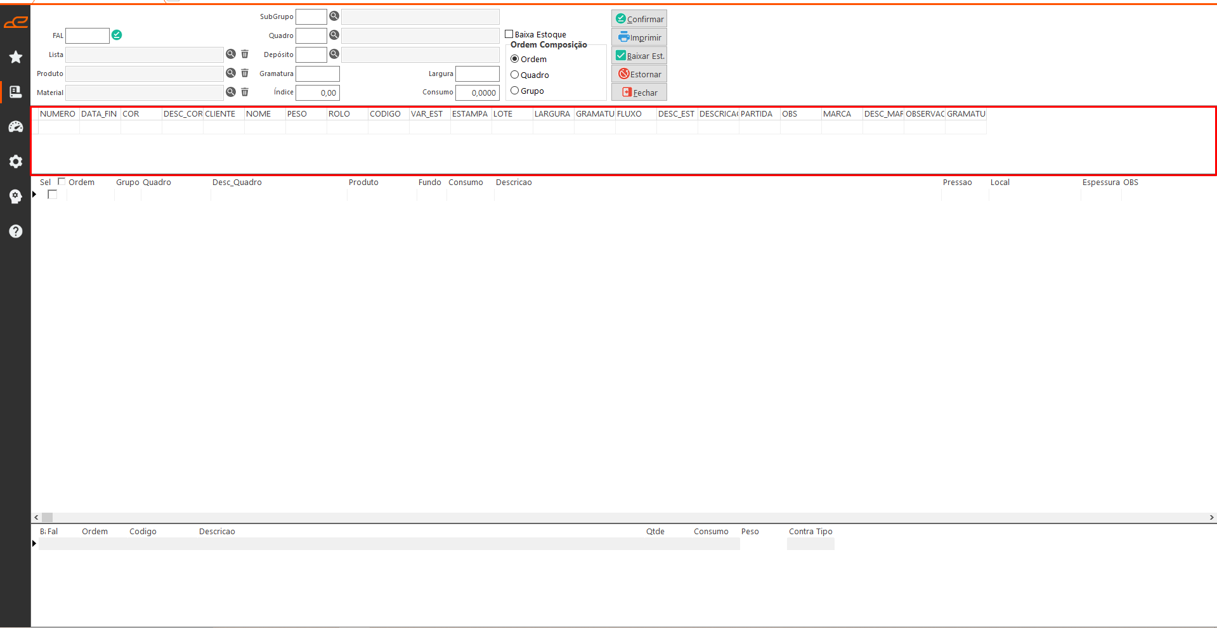Click the Estornar button
This screenshot has width=1217, height=628.
tap(639, 74)
